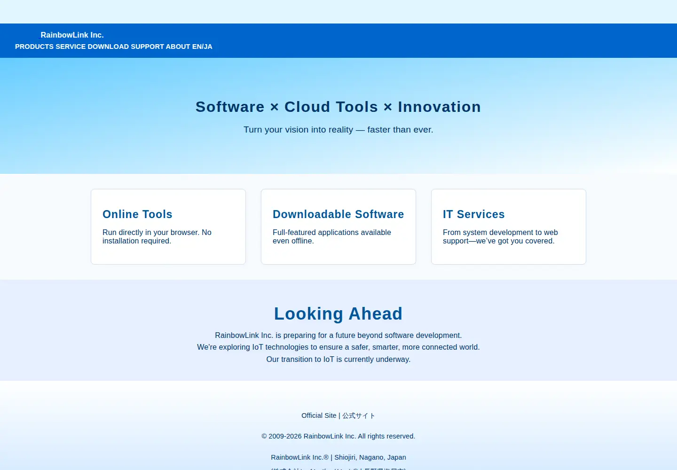Select the 'Online Tools' card heading

tap(137, 214)
